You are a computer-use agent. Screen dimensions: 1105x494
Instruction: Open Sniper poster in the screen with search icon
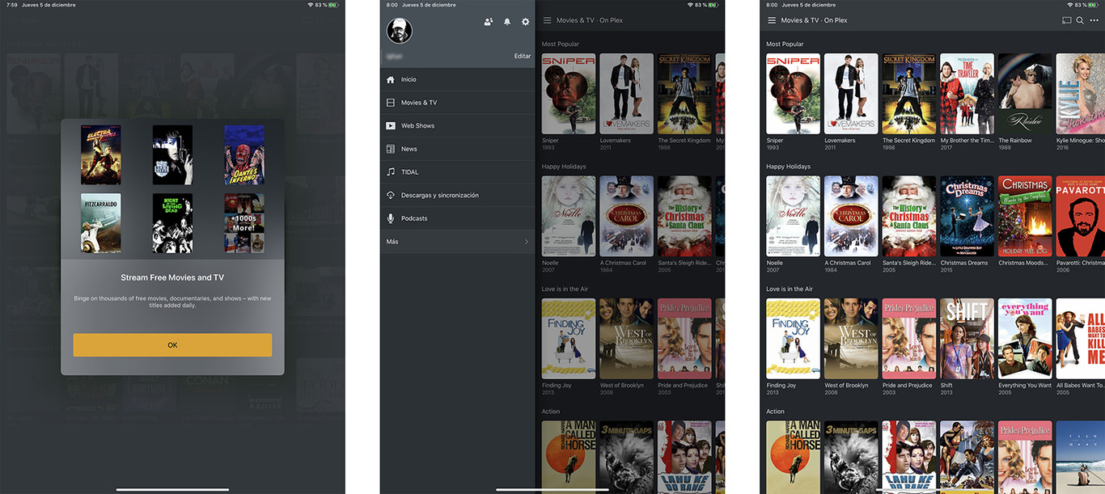[x=793, y=94]
